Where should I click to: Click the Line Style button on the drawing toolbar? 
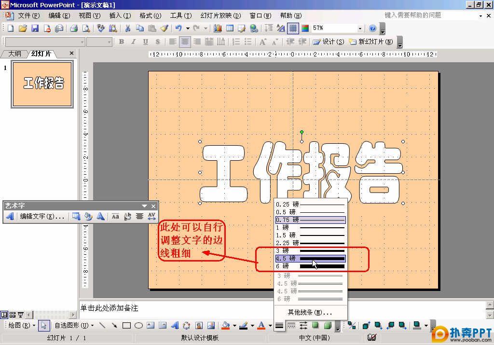pos(279,326)
